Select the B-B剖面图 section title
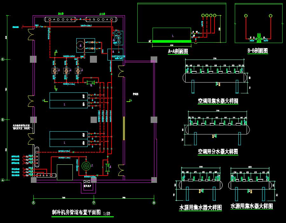286x223 pixels. coord(257,51)
